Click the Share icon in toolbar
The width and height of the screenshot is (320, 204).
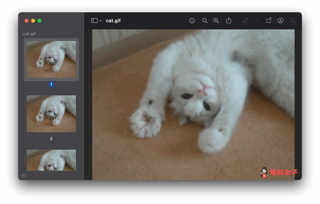[229, 21]
